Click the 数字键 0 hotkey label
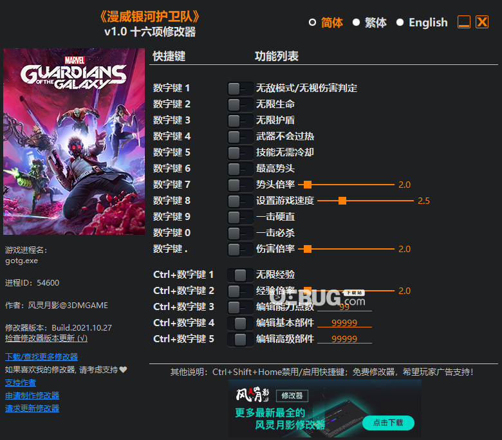Image resolution: width=502 pixels, height=440 pixels. [x=172, y=233]
